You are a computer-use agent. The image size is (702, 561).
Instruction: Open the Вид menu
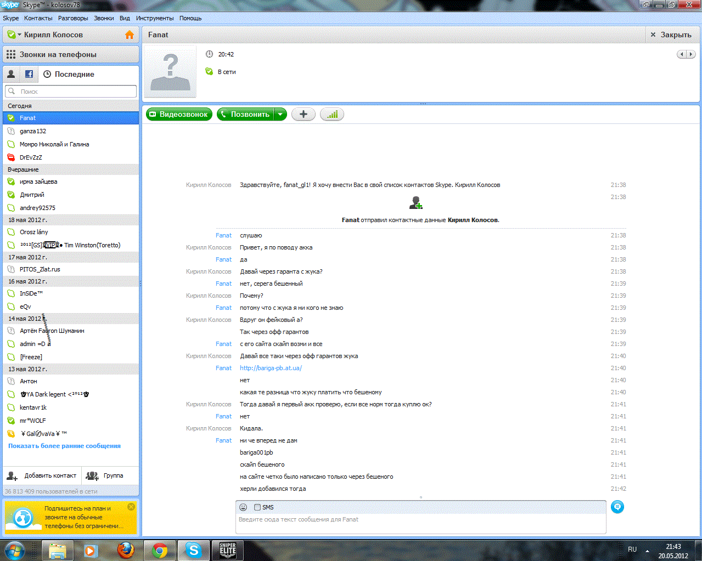coord(125,18)
